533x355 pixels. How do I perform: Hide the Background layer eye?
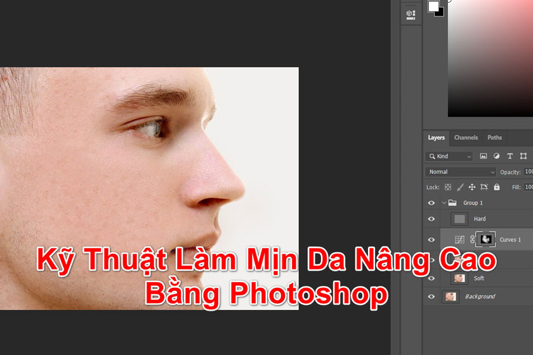tap(431, 297)
